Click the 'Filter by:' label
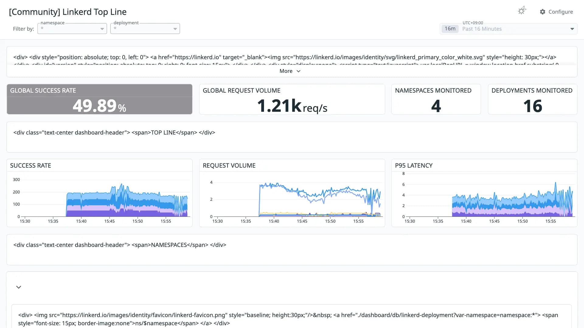The height and width of the screenshot is (328, 584). 23,29
